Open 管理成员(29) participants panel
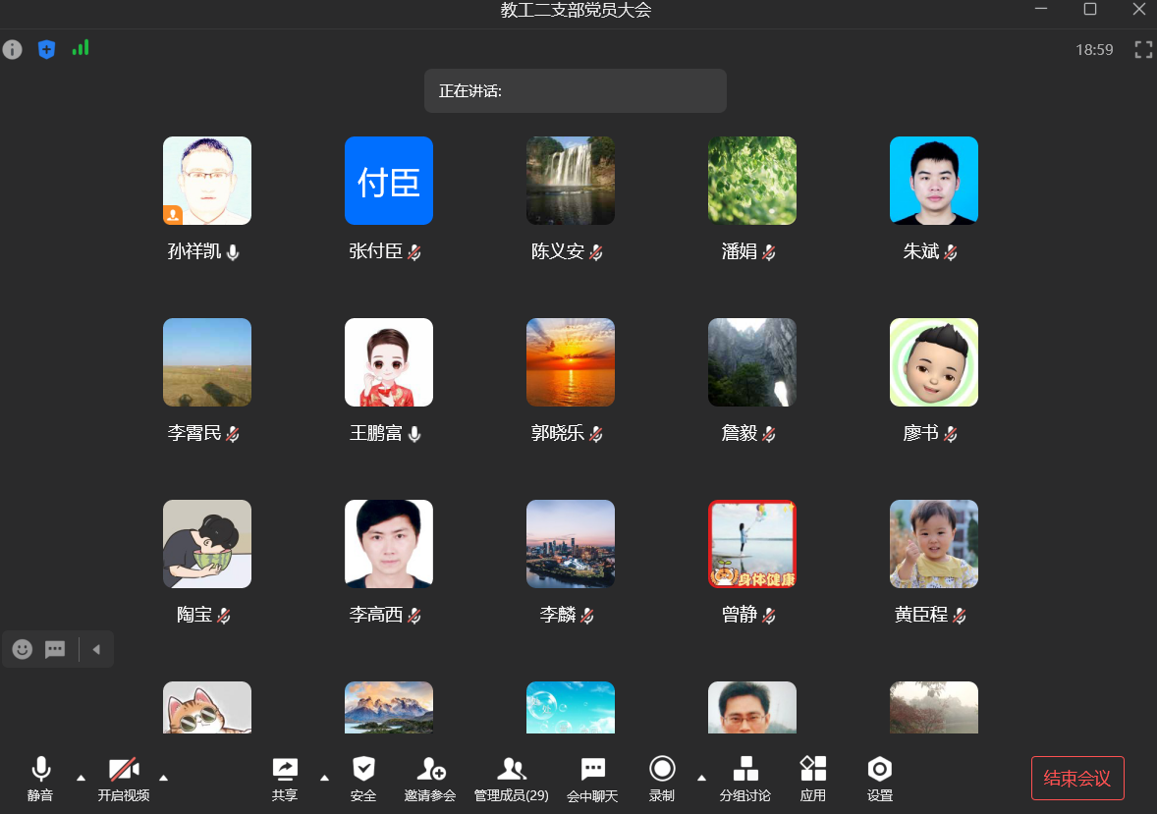The width and height of the screenshot is (1157, 814). [x=511, y=778]
